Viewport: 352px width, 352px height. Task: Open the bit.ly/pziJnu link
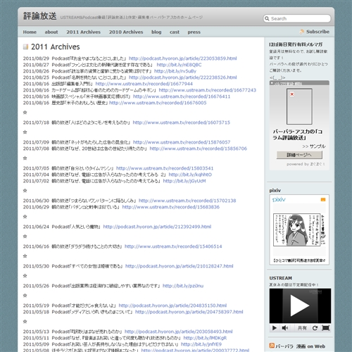[183, 286]
